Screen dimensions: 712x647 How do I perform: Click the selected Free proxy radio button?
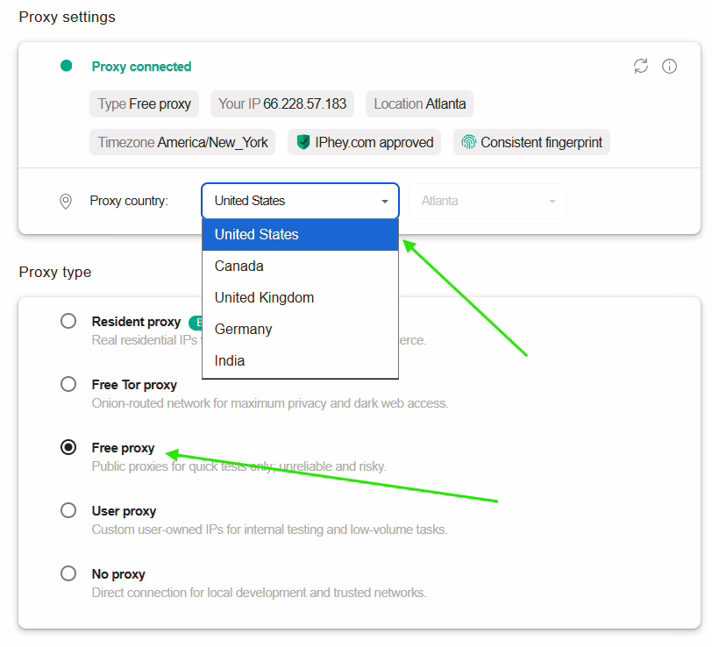[x=68, y=448]
